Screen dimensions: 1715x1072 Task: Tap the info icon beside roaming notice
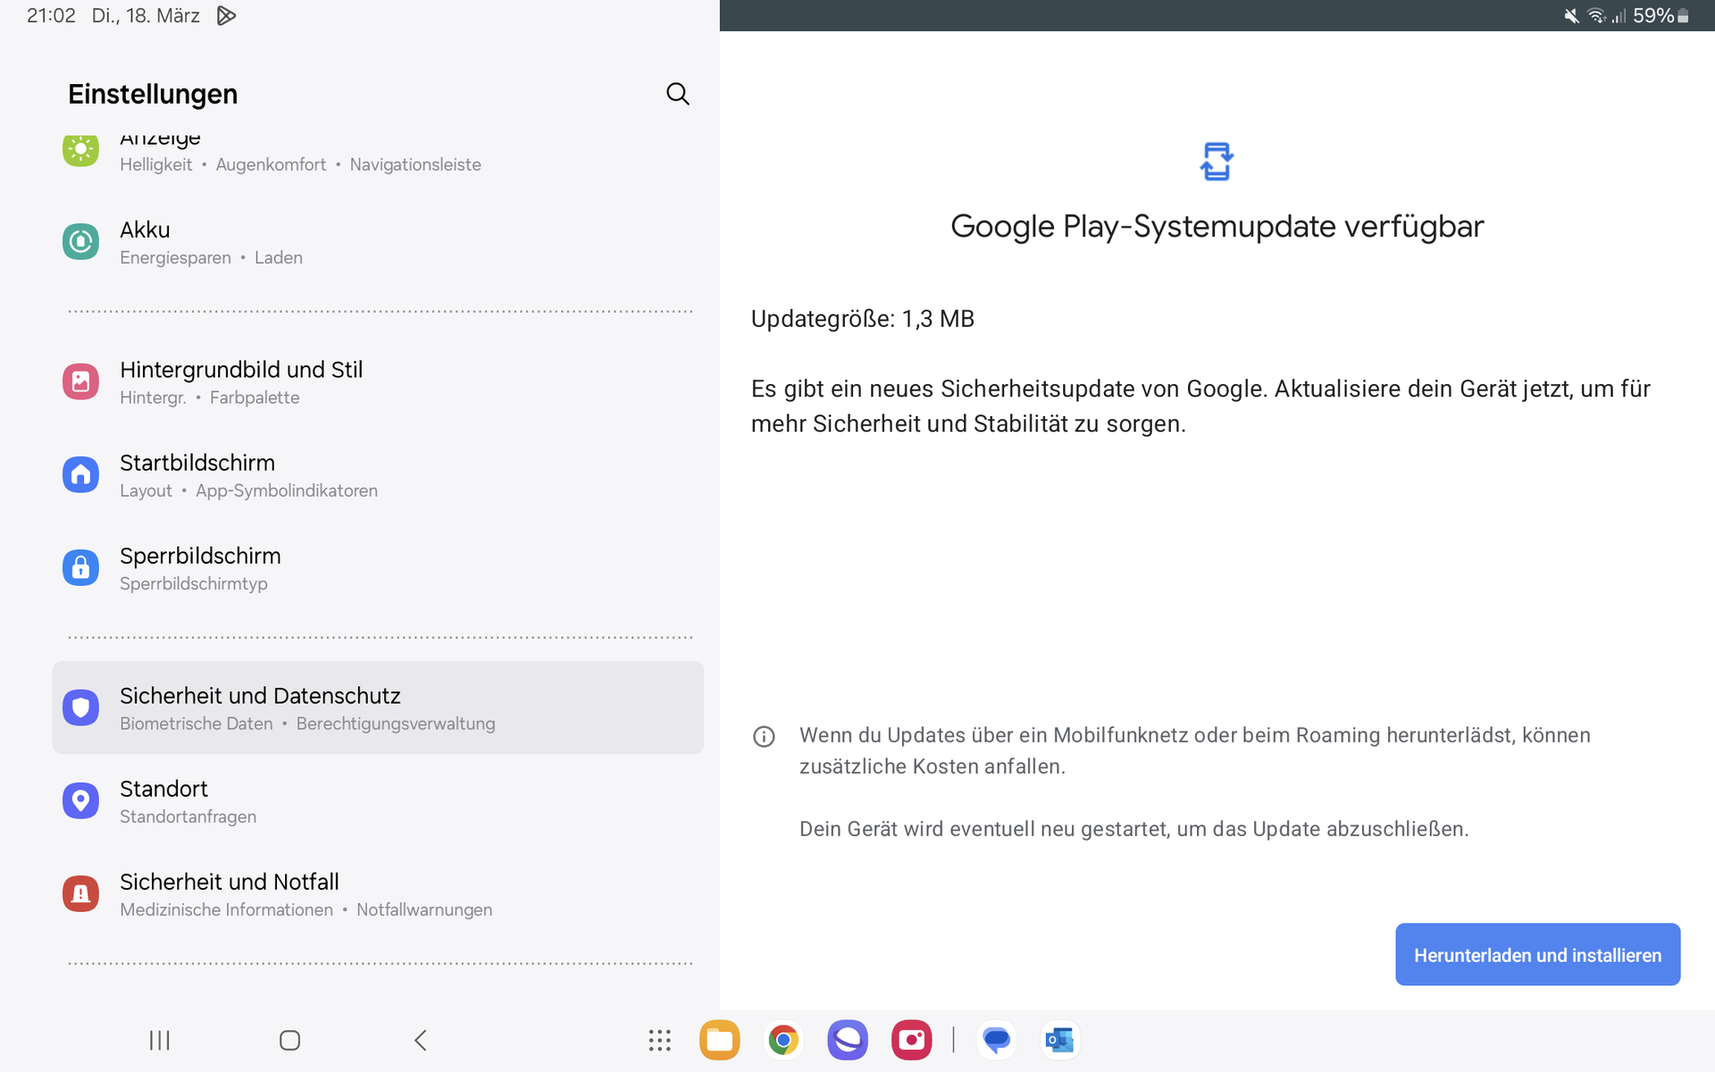[x=764, y=736]
